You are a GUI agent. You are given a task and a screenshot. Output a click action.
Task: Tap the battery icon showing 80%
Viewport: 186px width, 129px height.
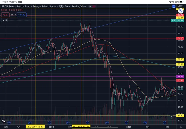[181, 2]
